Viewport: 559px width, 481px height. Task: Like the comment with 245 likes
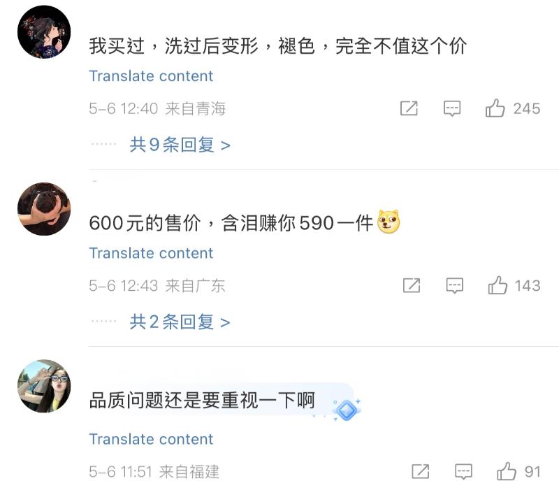click(x=495, y=108)
